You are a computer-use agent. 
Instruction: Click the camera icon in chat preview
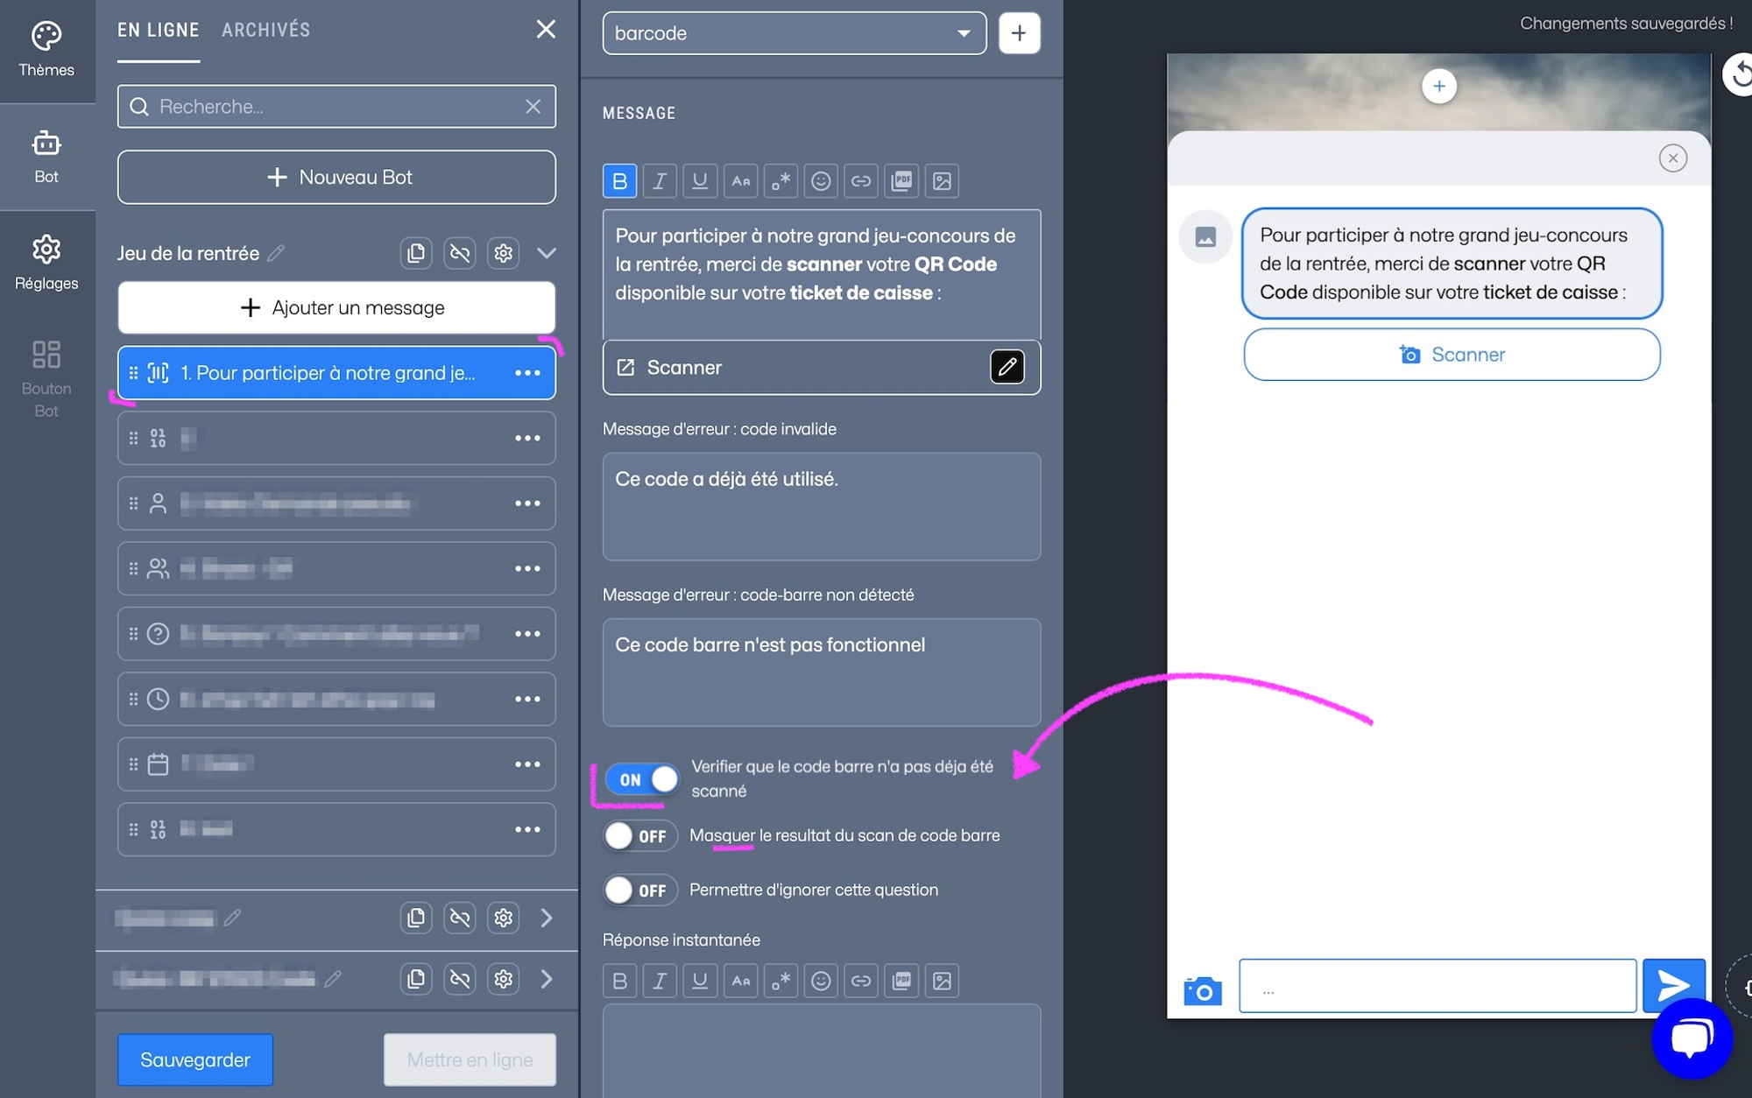point(1202,990)
